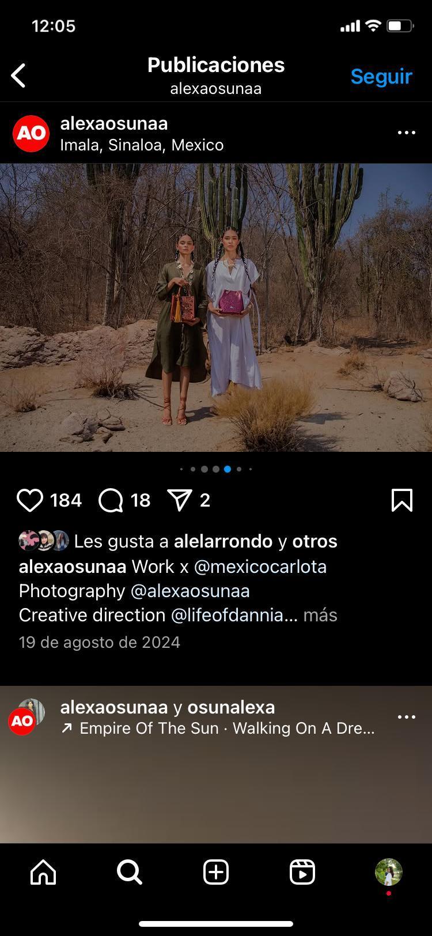Like the post with heart icon
Viewport: 432px width, 936px height.
click(x=30, y=500)
